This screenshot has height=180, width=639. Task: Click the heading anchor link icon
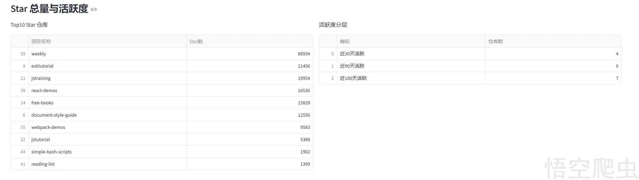click(94, 9)
